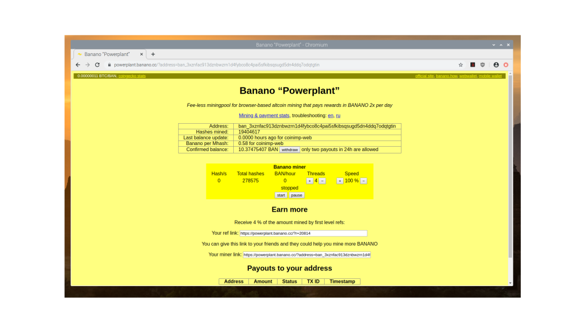Click the browser forward arrow
The height and width of the screenshot is (327, 582).
(87, 65)
